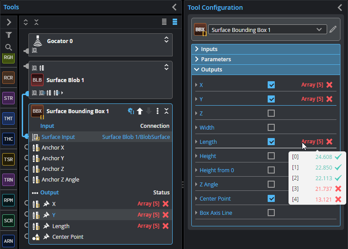Disable the Center Point output checkbox
348x249 pixels.
[271, 198]
